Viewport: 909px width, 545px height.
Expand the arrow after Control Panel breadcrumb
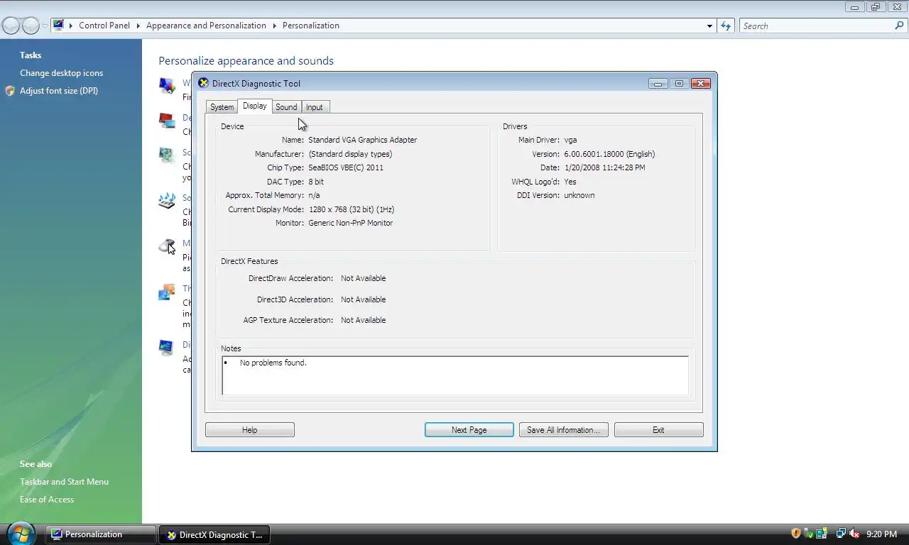[x=138, y=26]
